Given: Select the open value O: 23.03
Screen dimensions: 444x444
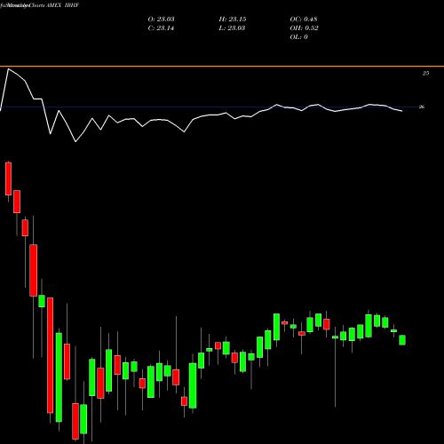Looking at the screenshot, I should click(x=161, y=20).
